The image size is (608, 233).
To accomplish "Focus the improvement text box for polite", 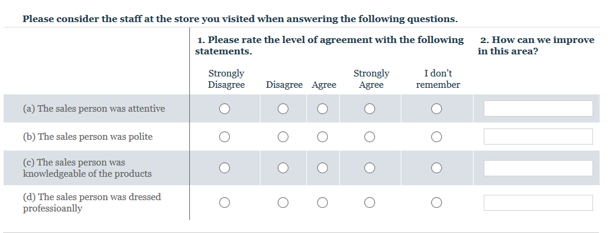I will coord(538,136).
